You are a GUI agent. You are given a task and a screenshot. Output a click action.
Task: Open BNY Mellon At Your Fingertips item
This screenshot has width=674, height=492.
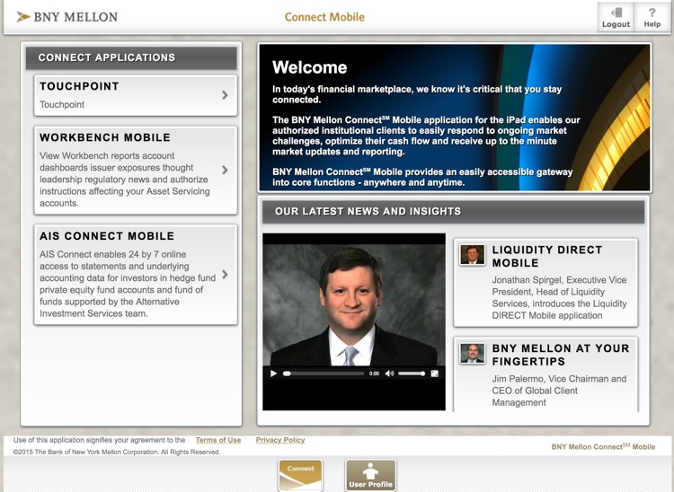[545, 374]
